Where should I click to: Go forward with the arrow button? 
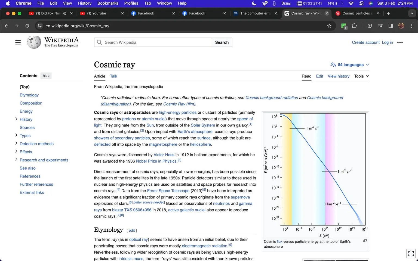(17, 26)
